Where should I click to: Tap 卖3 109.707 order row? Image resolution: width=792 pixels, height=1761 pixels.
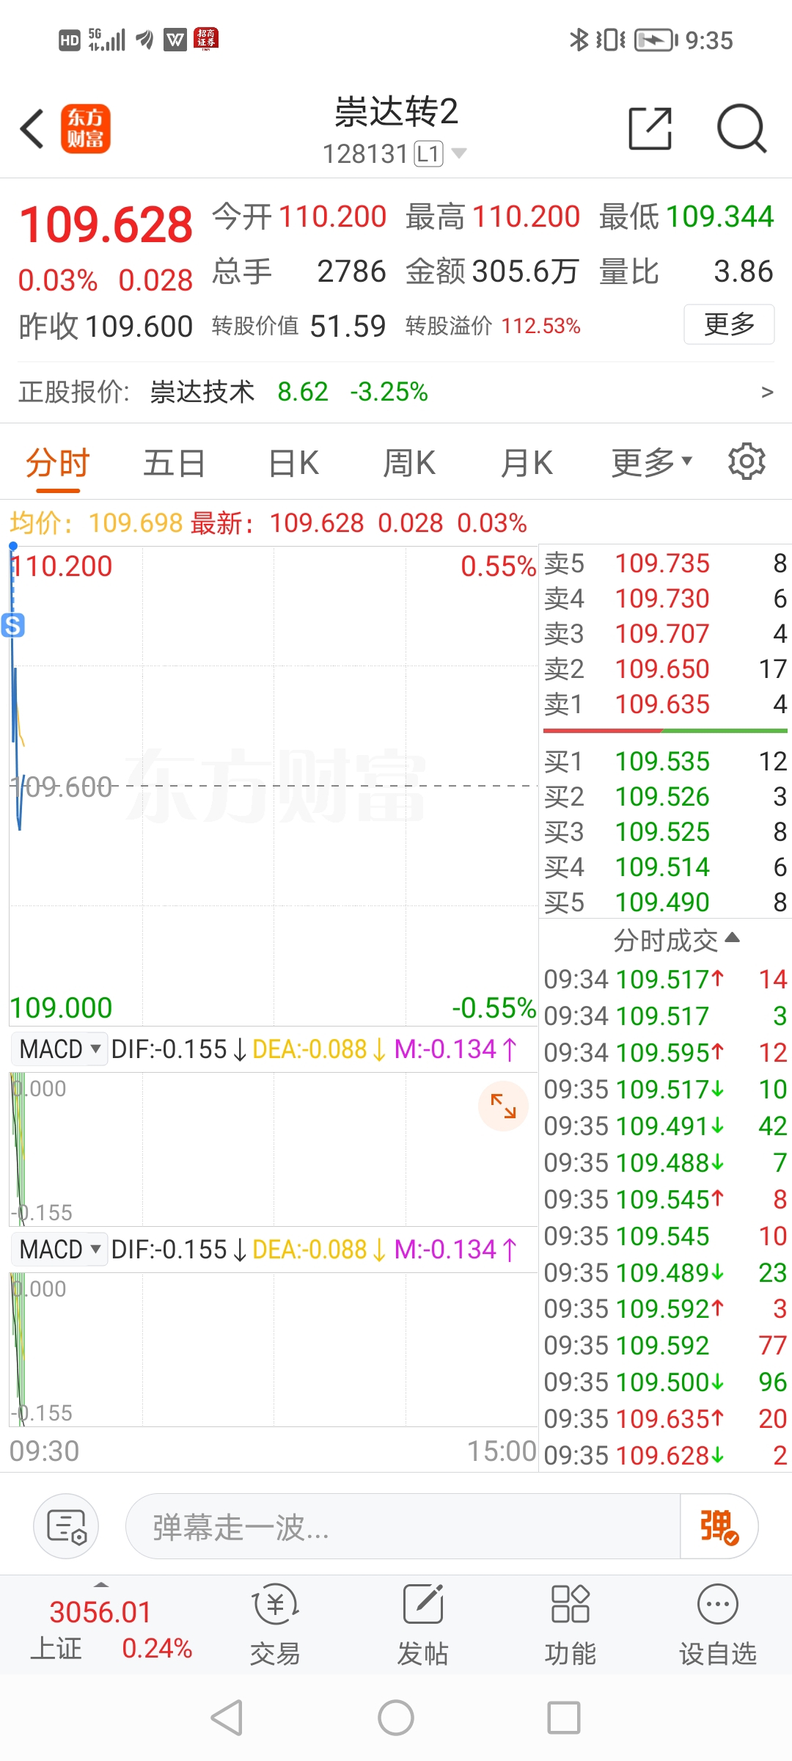[x=665, y=633]
